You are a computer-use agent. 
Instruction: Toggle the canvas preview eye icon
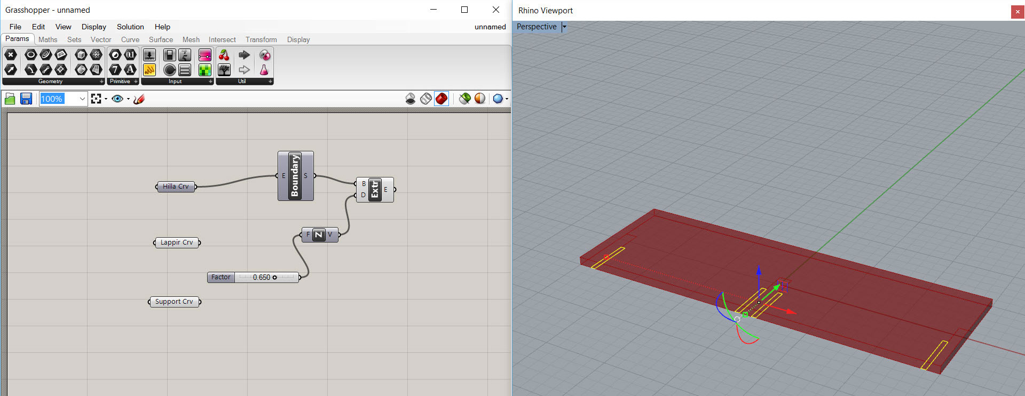[x=117, y=99]
